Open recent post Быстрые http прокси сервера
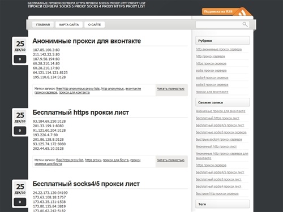283x212 pixels. pos(217,193)
